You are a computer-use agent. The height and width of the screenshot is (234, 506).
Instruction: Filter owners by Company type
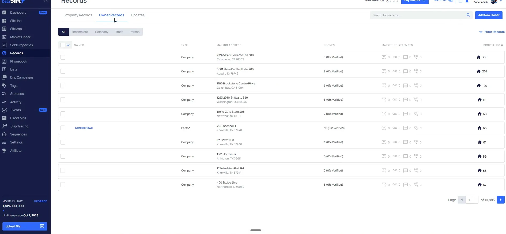[102, 32]
